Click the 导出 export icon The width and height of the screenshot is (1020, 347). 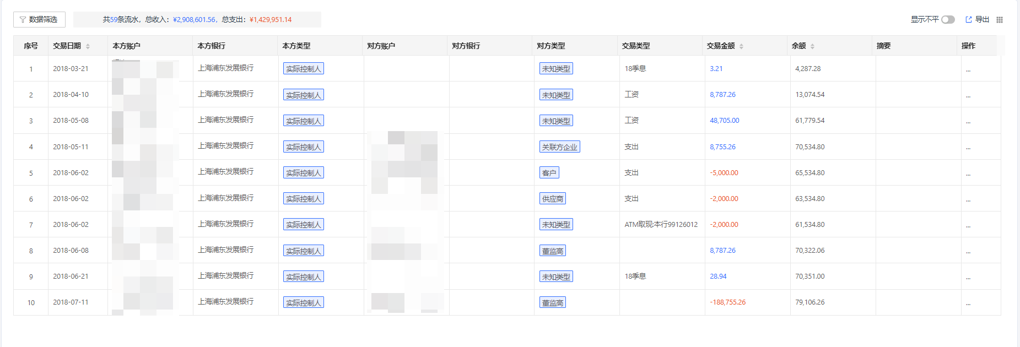[969, 20]
